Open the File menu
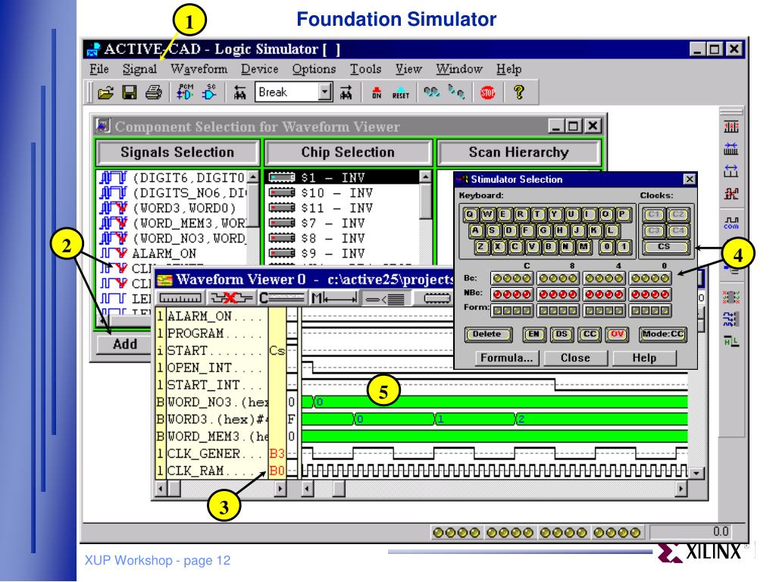Image resolution: width=776 pixels, height=582 pixels. tap(99, 69)
